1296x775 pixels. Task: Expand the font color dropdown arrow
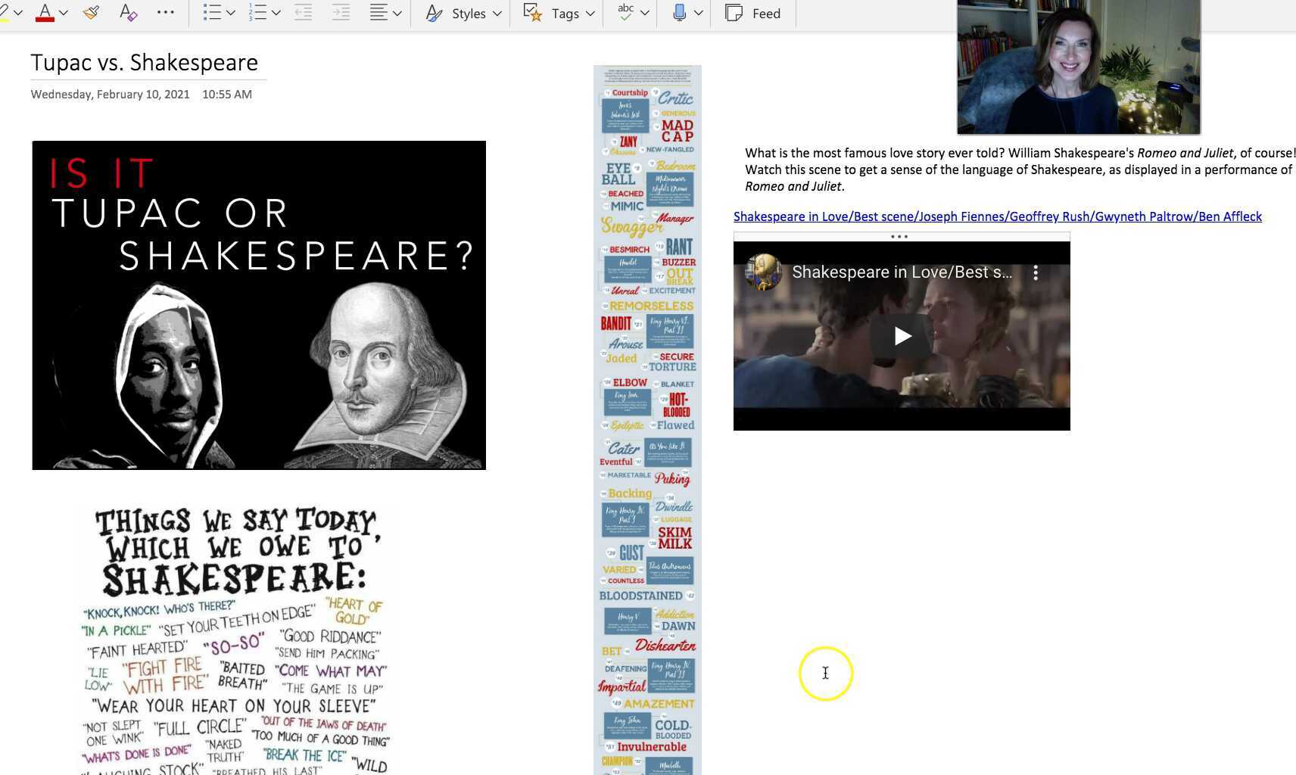tap(64, 13)
